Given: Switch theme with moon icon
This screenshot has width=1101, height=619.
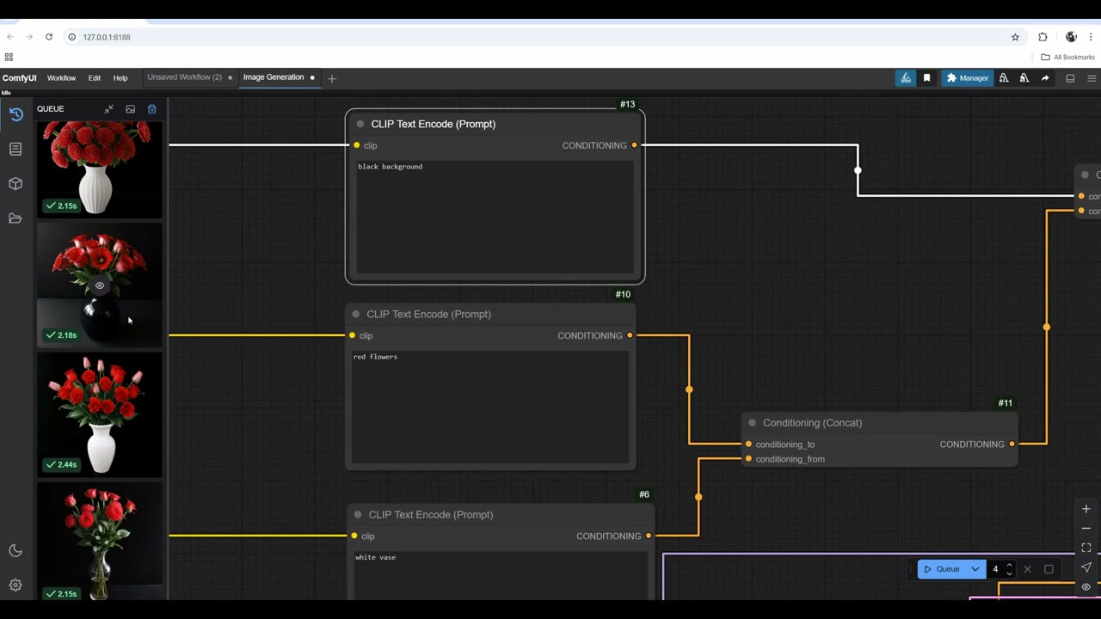Looking at the screenshot, I should click(x=15, y=551).
